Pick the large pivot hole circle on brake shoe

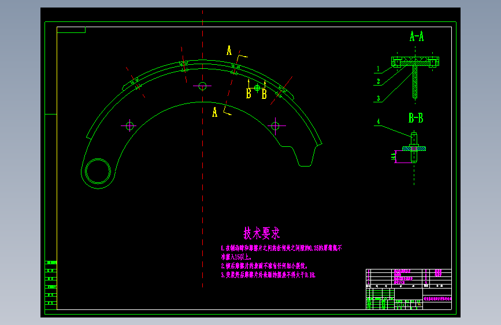click(x=98, y=171)
